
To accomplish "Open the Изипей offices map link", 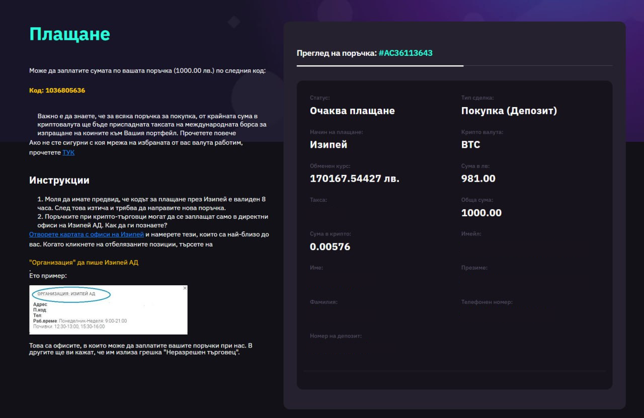I will pyautogui.click(x=87, y=234).
